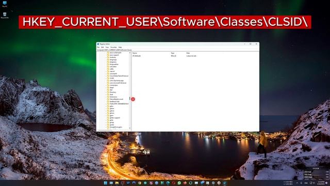330x186 pixels.
Task: Click the tree scrollbar up arrow
Action: pyautogui.click(x=130, y=53)
